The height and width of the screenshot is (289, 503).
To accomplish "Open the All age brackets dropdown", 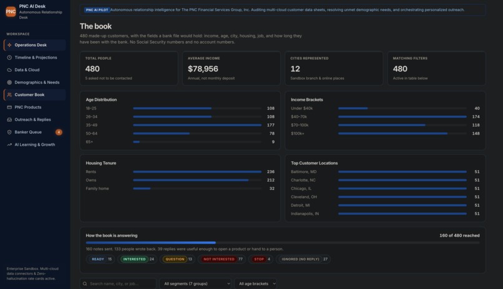I will point(256,283).
